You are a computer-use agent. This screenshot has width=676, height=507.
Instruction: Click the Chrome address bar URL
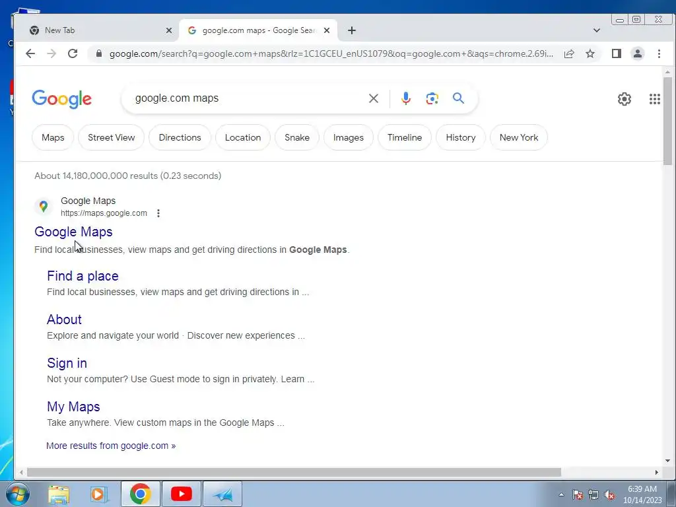[331, 54]
